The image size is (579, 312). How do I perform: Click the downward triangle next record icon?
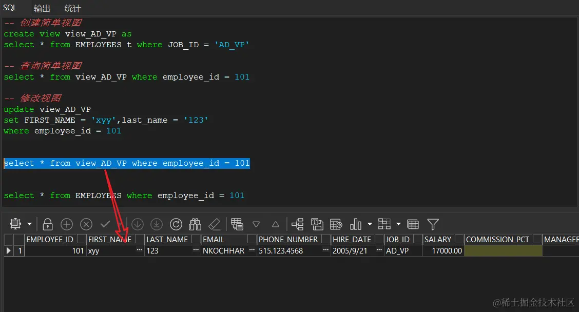256,224
